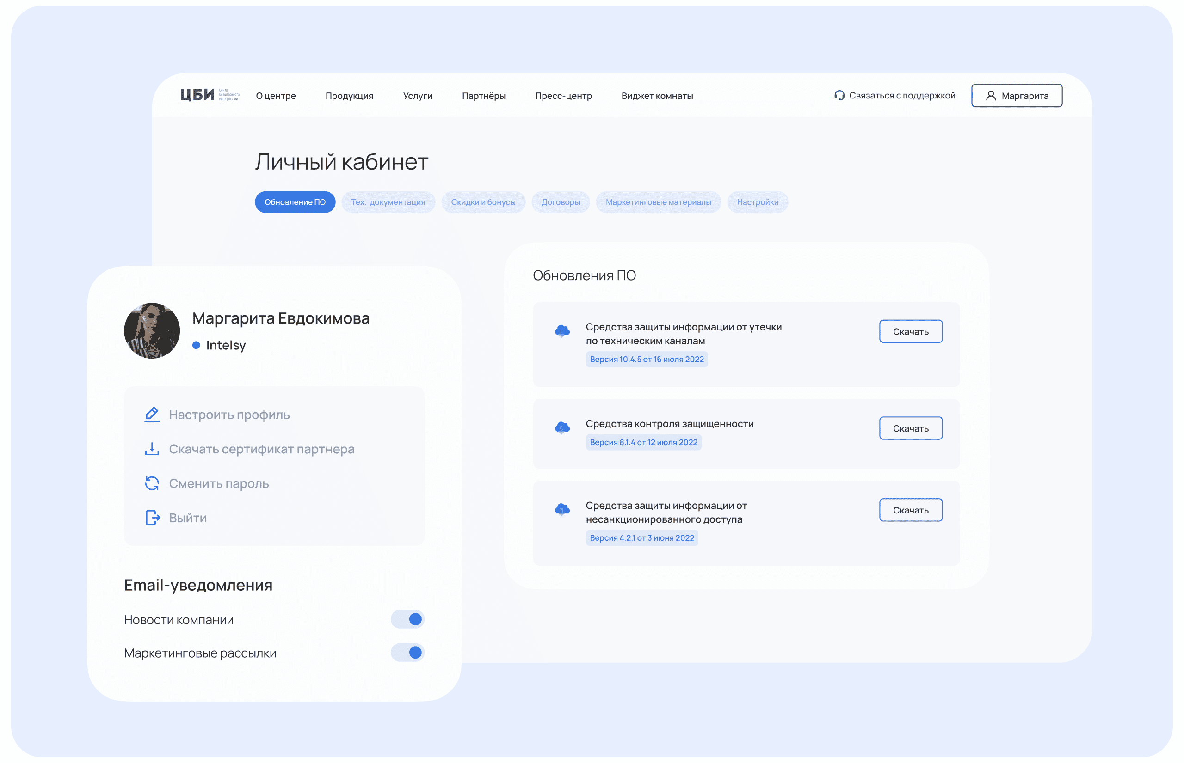The width and height of the screenshot is (1184, 763).
Task: Click the blue online status dot beside Intelsy
Action: [196, 345]
